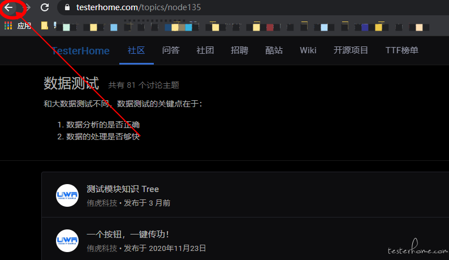The width and height of the screenshot is (449, 260).
Task: Click the browser forward arrow button
Action: pos(28,7)
